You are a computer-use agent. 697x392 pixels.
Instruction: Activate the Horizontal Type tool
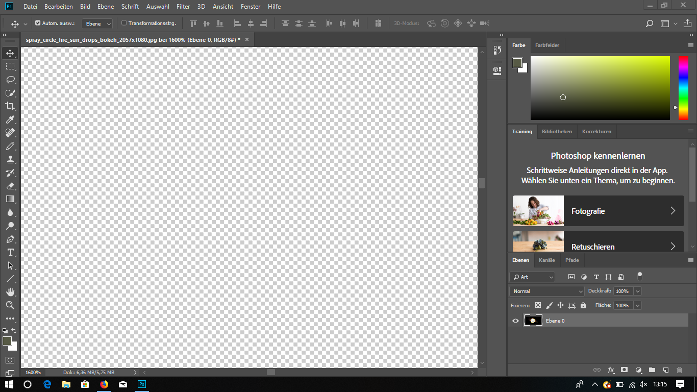pos(10,252)
